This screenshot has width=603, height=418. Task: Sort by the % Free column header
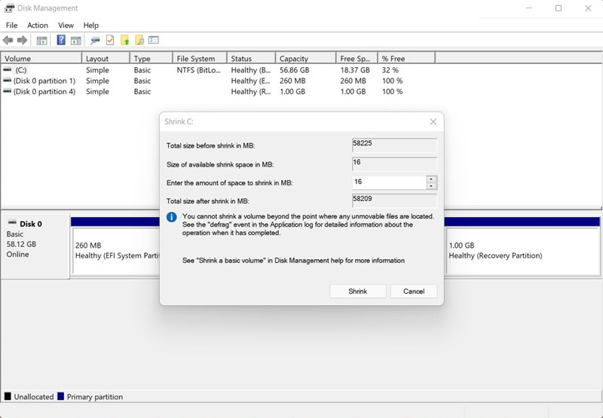[x=406, y=59]
